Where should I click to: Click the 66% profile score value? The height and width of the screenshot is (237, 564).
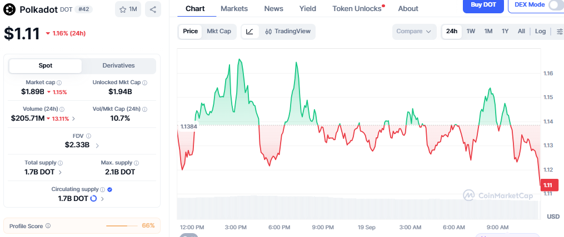click(148, 225)
